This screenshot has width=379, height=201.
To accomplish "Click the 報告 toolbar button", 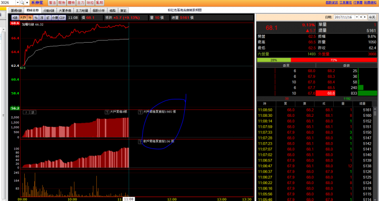I will (x=62, y=3).
